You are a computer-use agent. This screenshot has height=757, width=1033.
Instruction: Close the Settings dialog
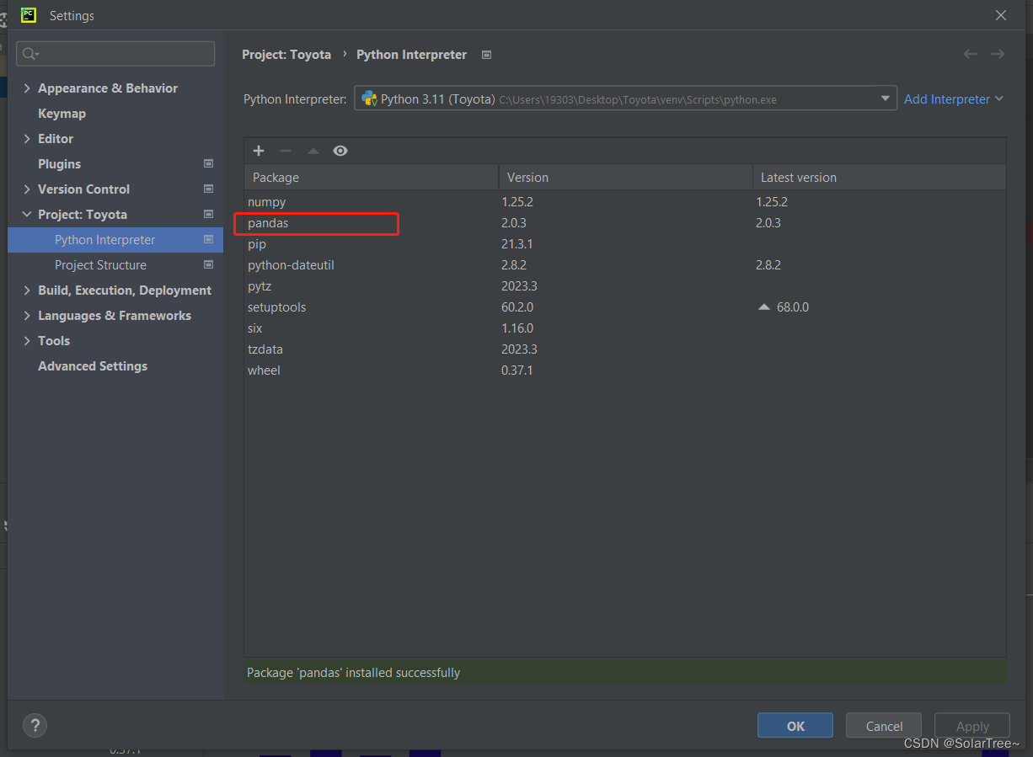[1001, 15]
